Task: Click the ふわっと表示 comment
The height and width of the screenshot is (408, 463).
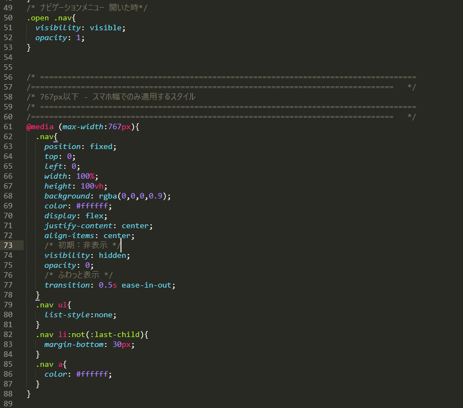Action: (x=79, y=275)
